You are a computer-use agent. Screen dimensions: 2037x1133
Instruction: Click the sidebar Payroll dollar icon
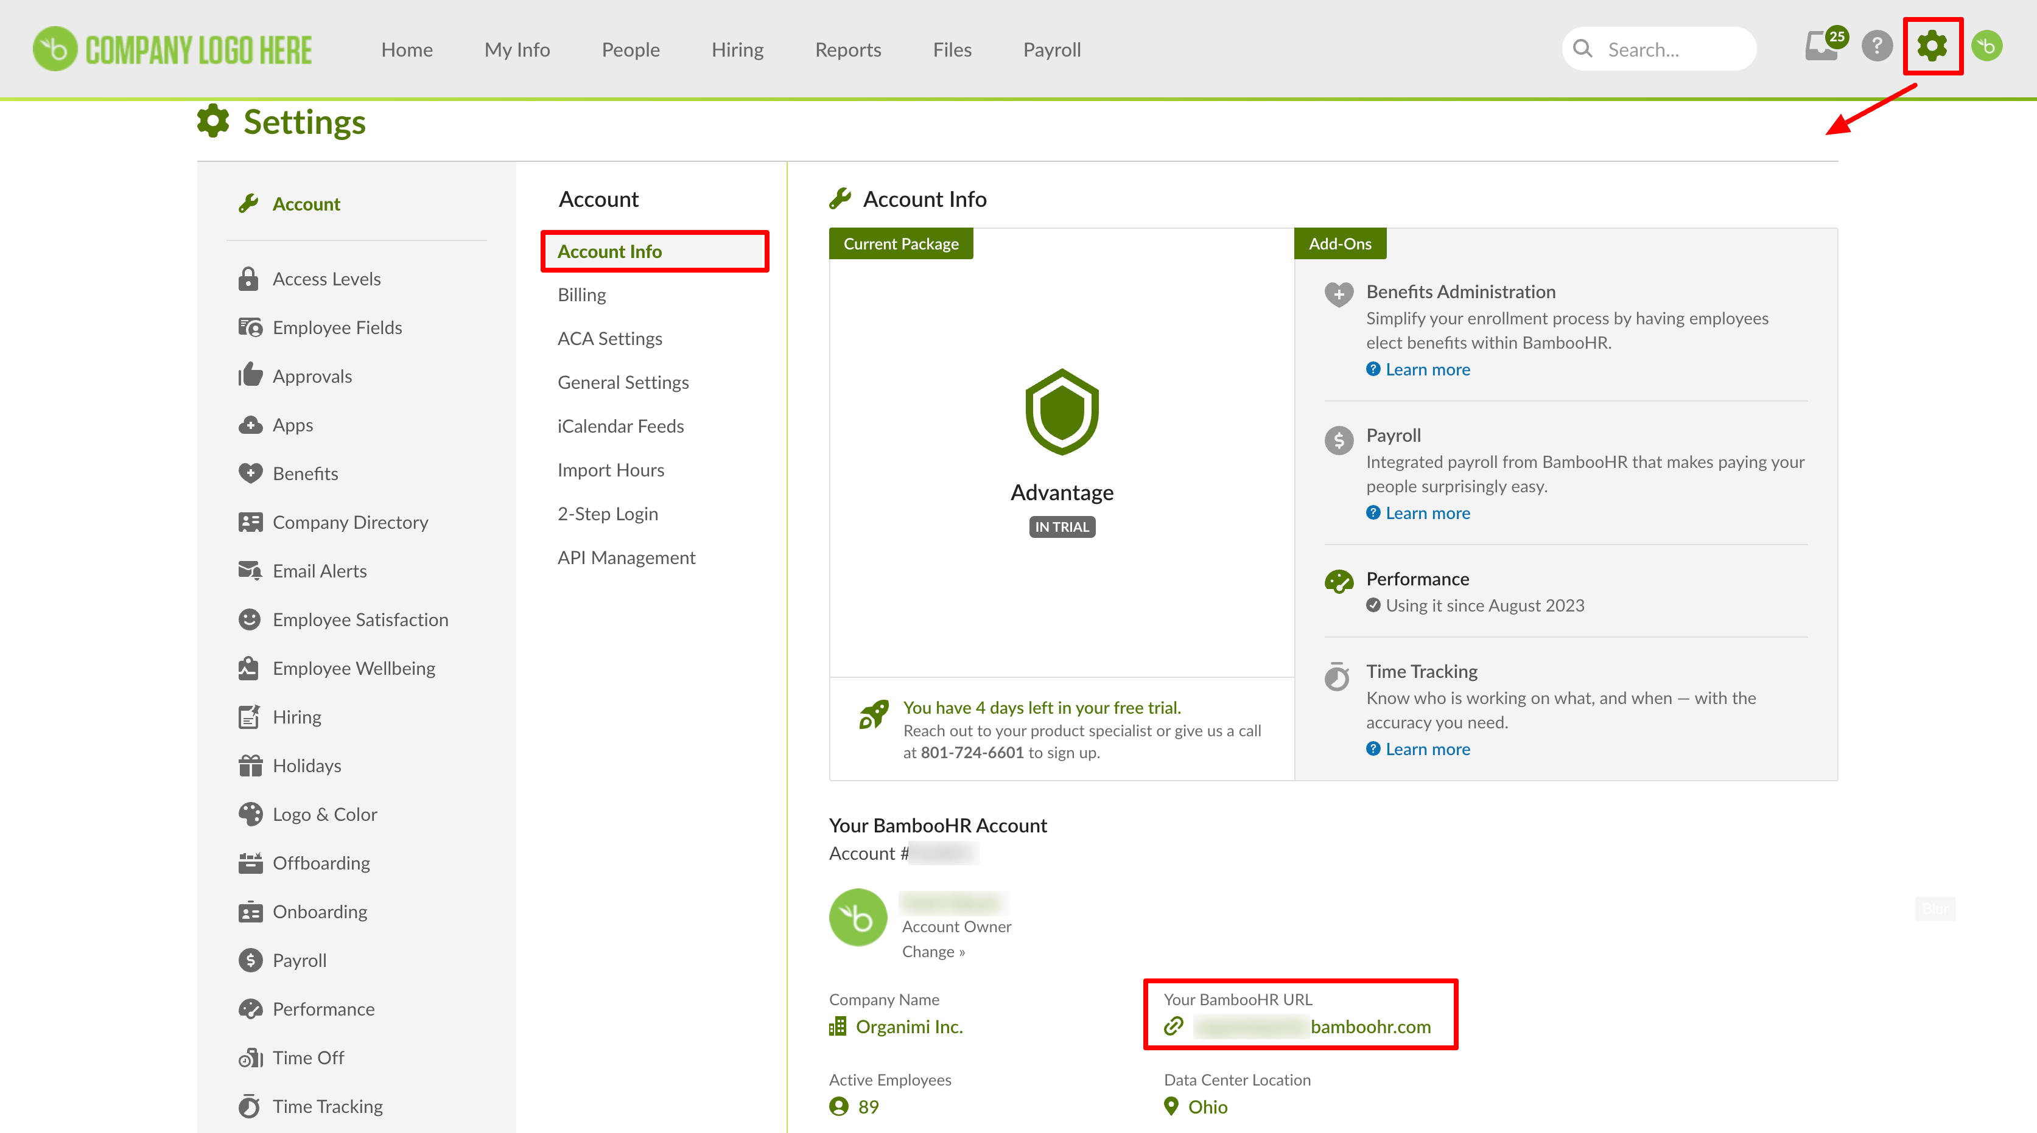250,960
